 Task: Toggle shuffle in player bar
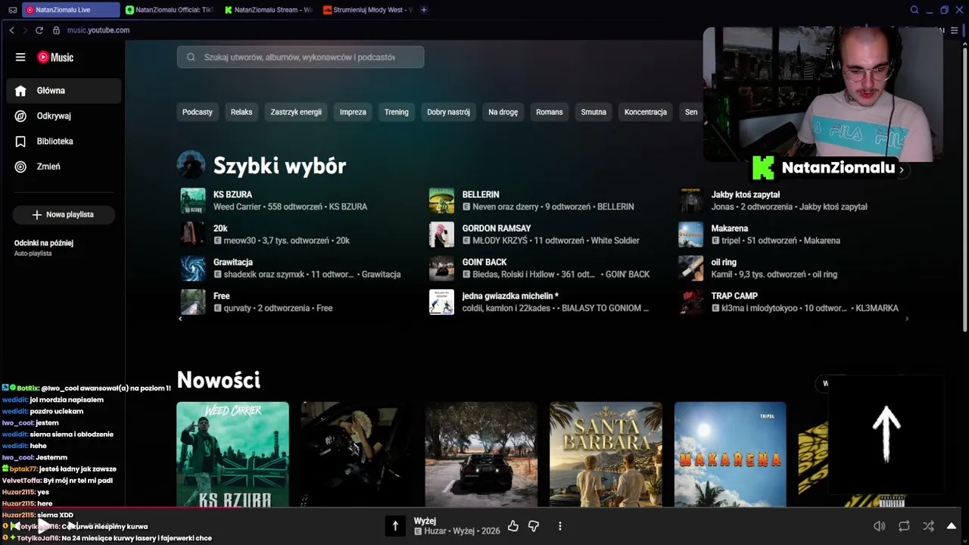(928, 526)
